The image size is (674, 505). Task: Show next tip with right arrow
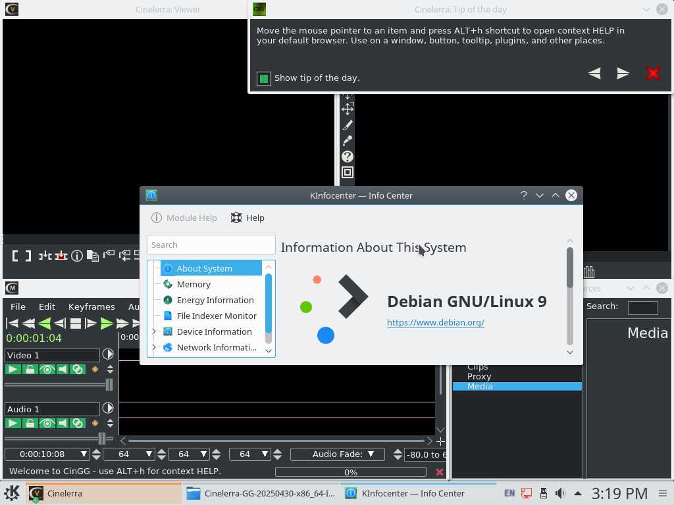click(x=623, y=74)
